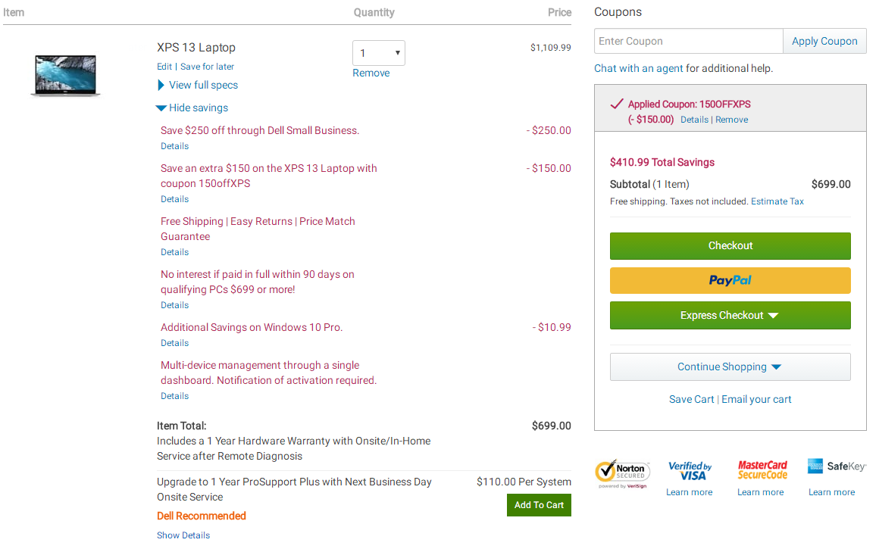Click the Save Cart link
The image size is (879, 549).
(x=691, y=399)
